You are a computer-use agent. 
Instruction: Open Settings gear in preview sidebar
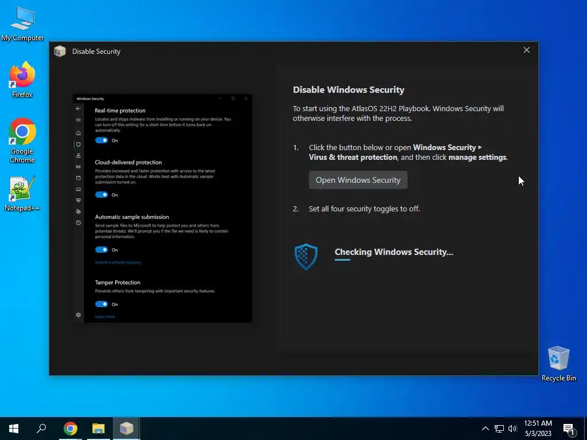coord(78,315)
